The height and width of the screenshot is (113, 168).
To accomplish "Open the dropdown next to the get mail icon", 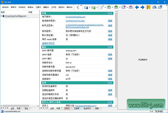I will [x=90, y=7].
